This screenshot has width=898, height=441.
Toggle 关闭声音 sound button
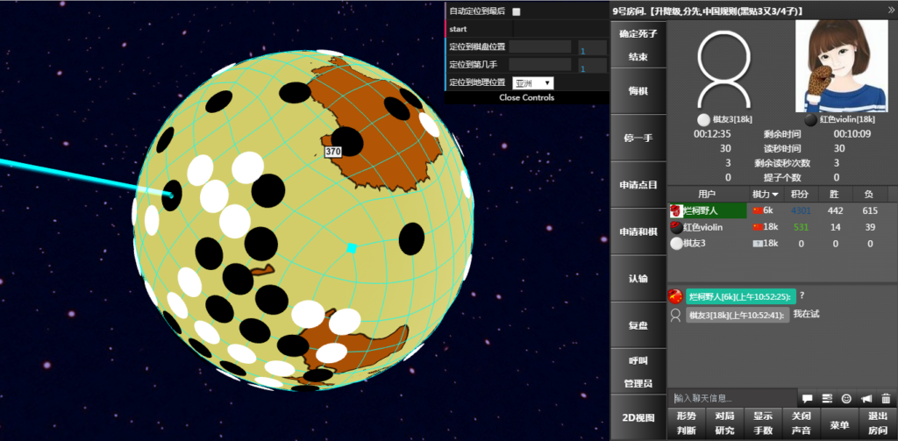pyautogui.click(x=802, y=423)
